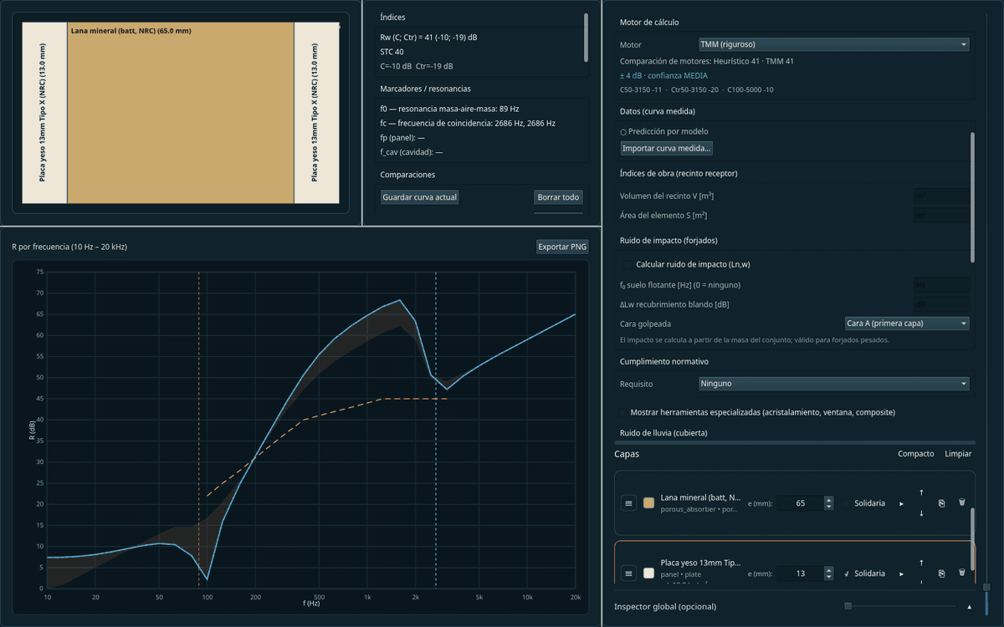Image resolution: width=1004 pixels, height=627 pixels.
Task: Click Exportar PNG button
Action: coord(562,247)
